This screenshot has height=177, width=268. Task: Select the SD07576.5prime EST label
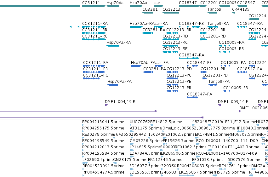click(x=244, y=160)
